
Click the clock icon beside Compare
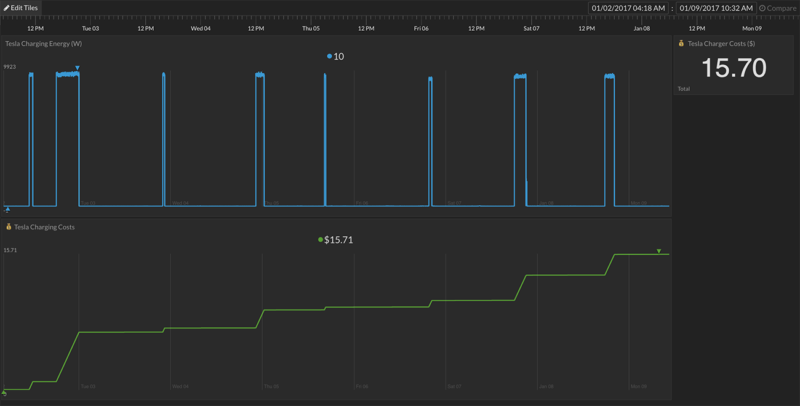point(762,8)
